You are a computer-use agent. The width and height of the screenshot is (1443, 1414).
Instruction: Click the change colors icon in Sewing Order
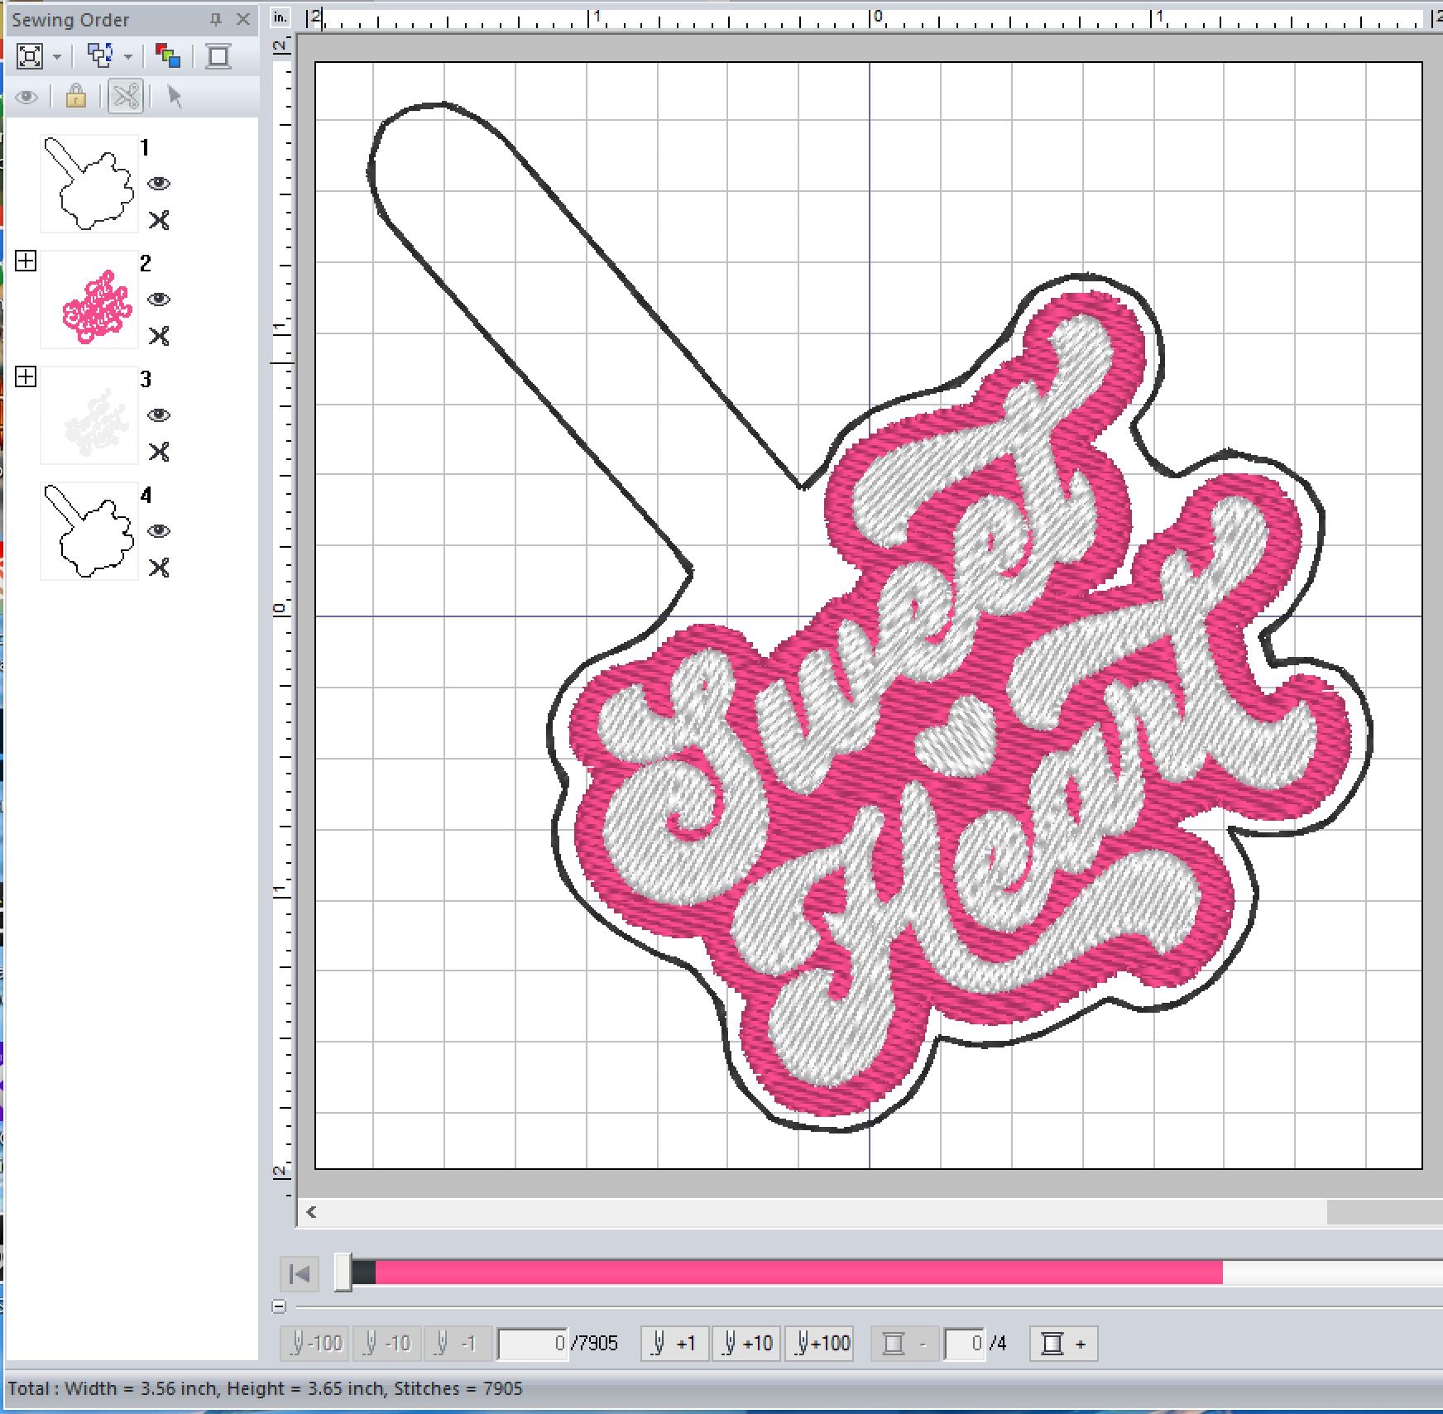[168, 56]
